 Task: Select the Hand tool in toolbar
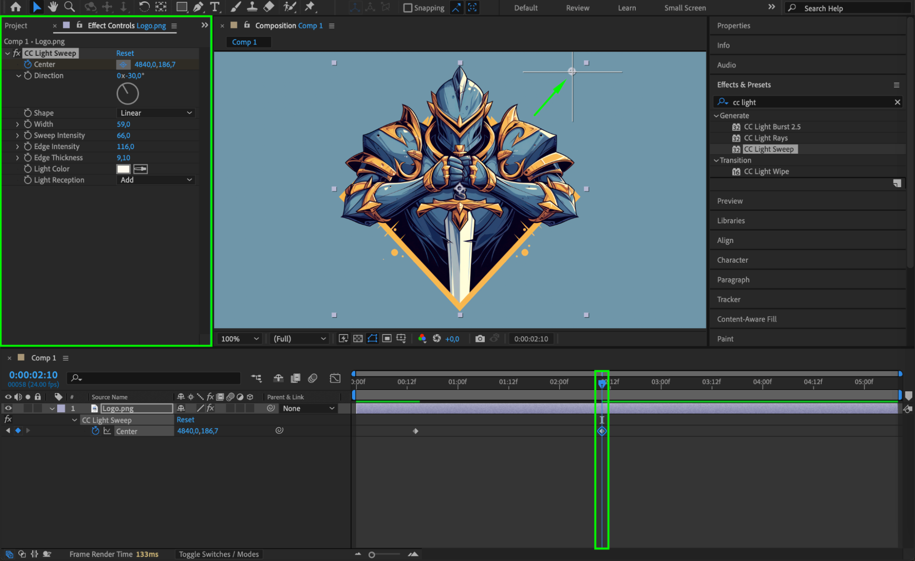pos(53,7)
